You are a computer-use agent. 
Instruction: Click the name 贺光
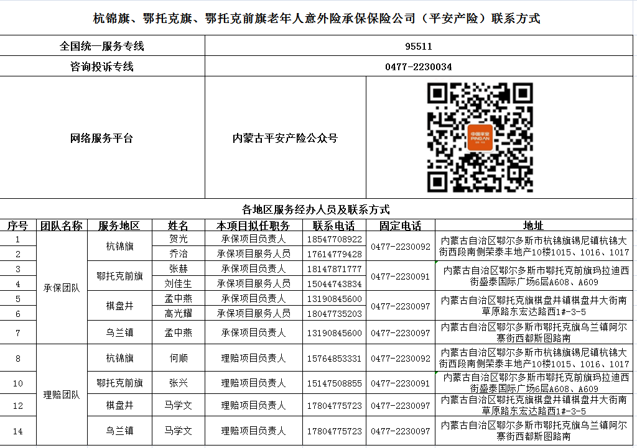[x=179, y=239]
